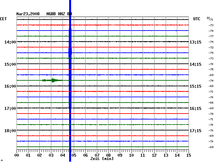This screenshot has height=164, width=215.
Task: Select minute 14 on the time axis
Action: point(177,155)
